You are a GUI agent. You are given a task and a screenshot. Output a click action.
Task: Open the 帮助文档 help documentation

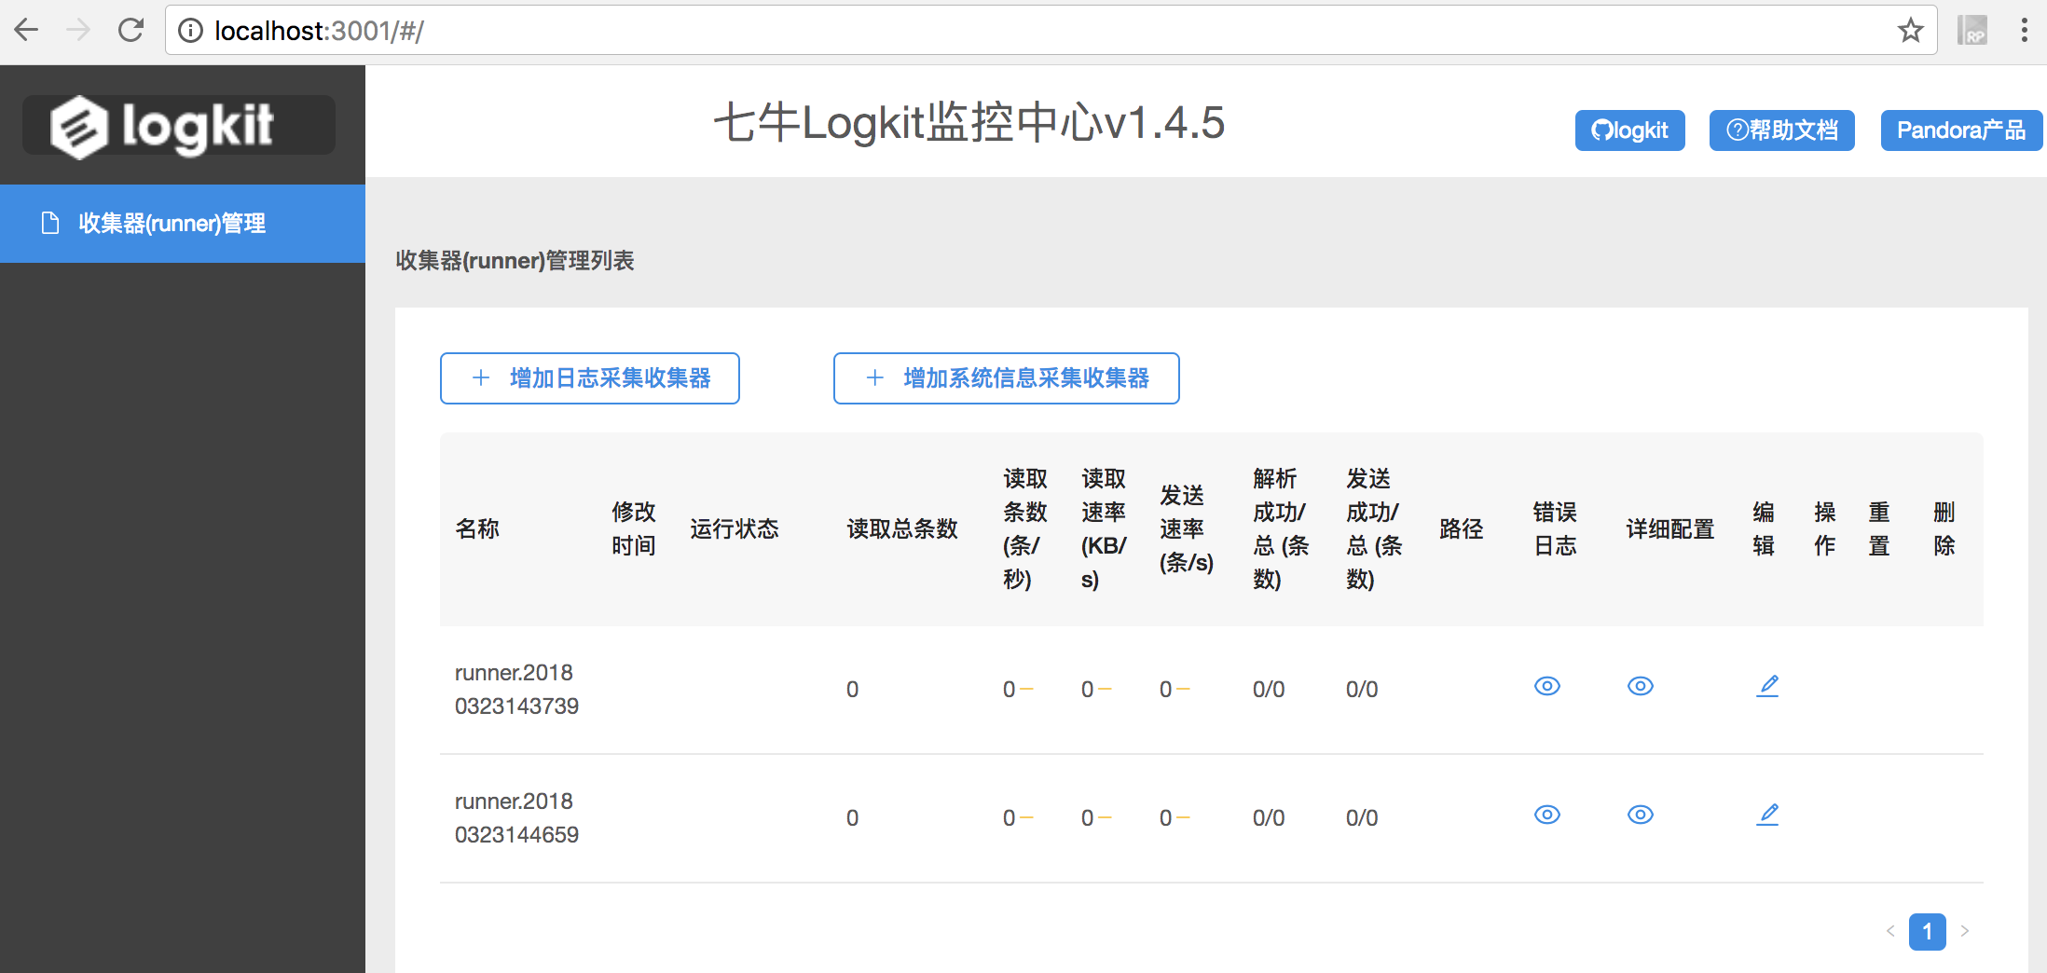tap(1780, 130)
